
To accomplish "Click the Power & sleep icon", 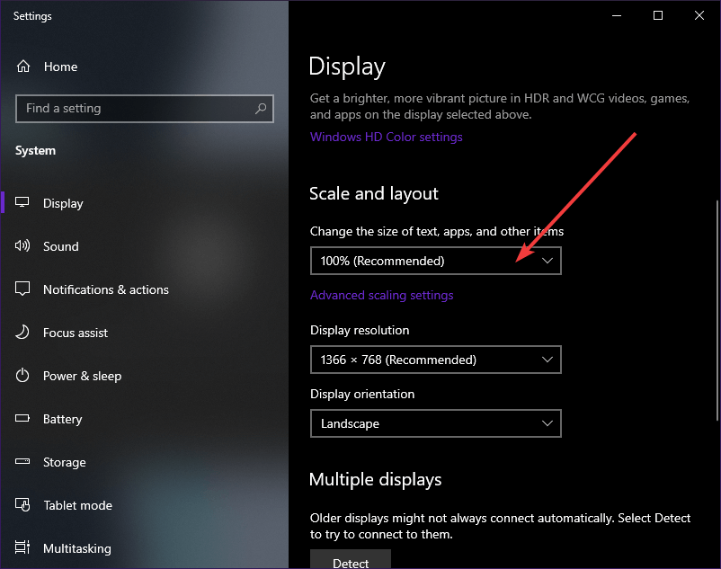I will [23, 376].
